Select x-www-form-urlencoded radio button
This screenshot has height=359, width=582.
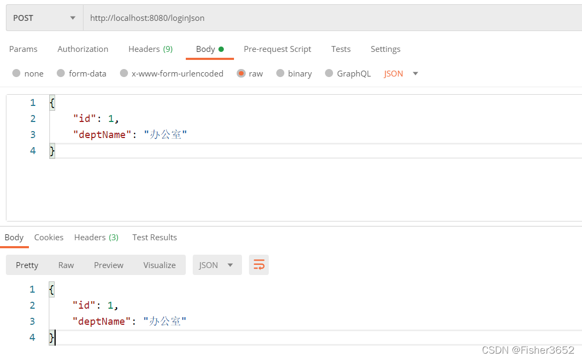[124, 73]
